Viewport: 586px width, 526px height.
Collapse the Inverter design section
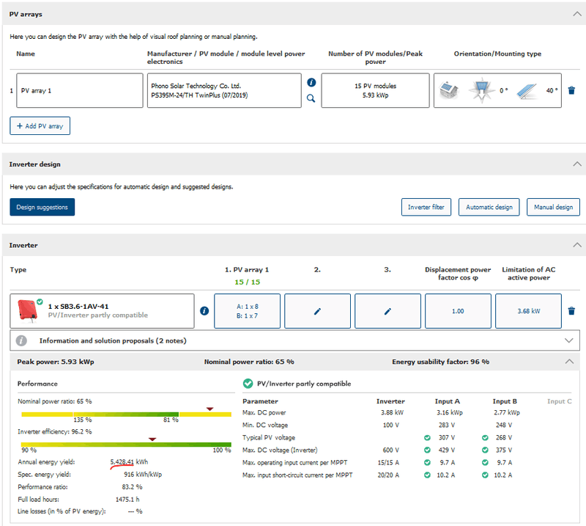pyautogui.click(x=576, y=164)
